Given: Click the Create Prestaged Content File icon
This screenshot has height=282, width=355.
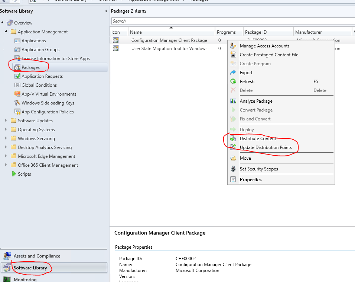Looking at the screenshot, I should [x=233, y=54].
